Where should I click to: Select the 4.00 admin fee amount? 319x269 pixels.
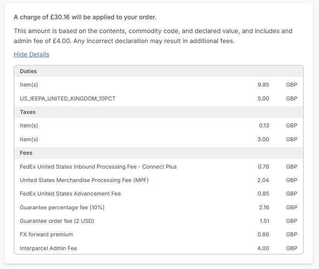263,248
